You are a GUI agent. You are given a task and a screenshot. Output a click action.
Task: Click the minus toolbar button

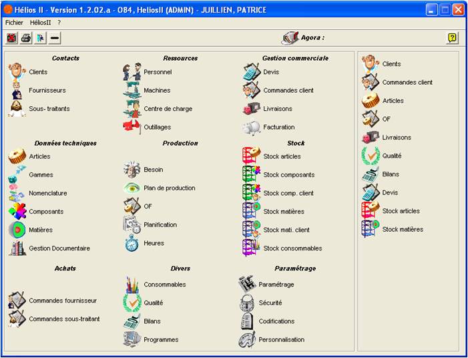[x=55, y=38]
